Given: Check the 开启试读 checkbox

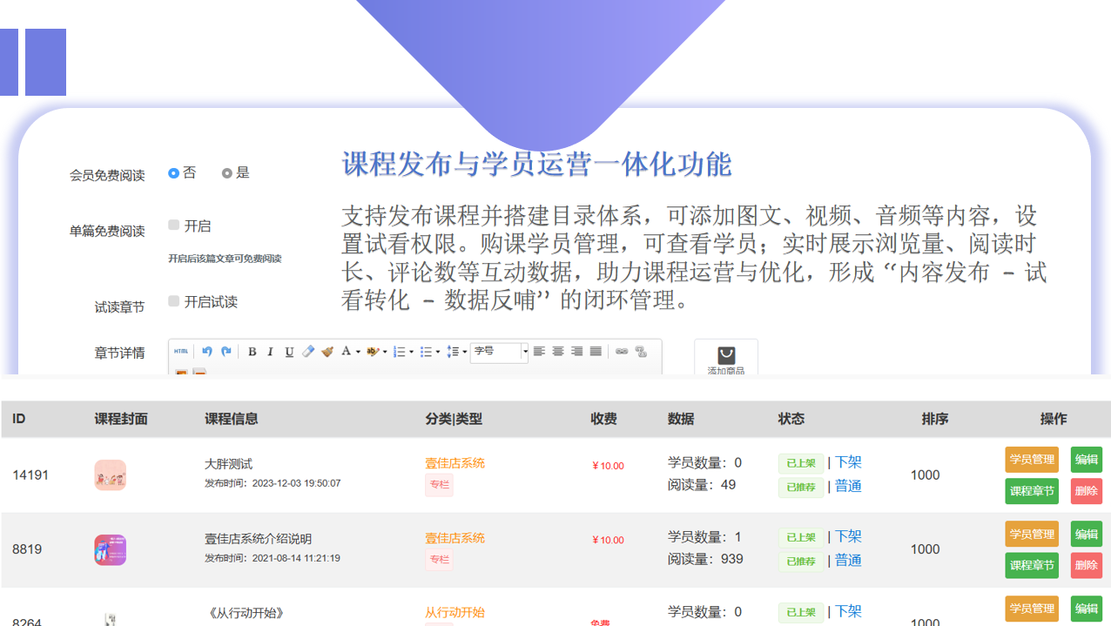Looking at the screenshot, I should click(174, 301).
